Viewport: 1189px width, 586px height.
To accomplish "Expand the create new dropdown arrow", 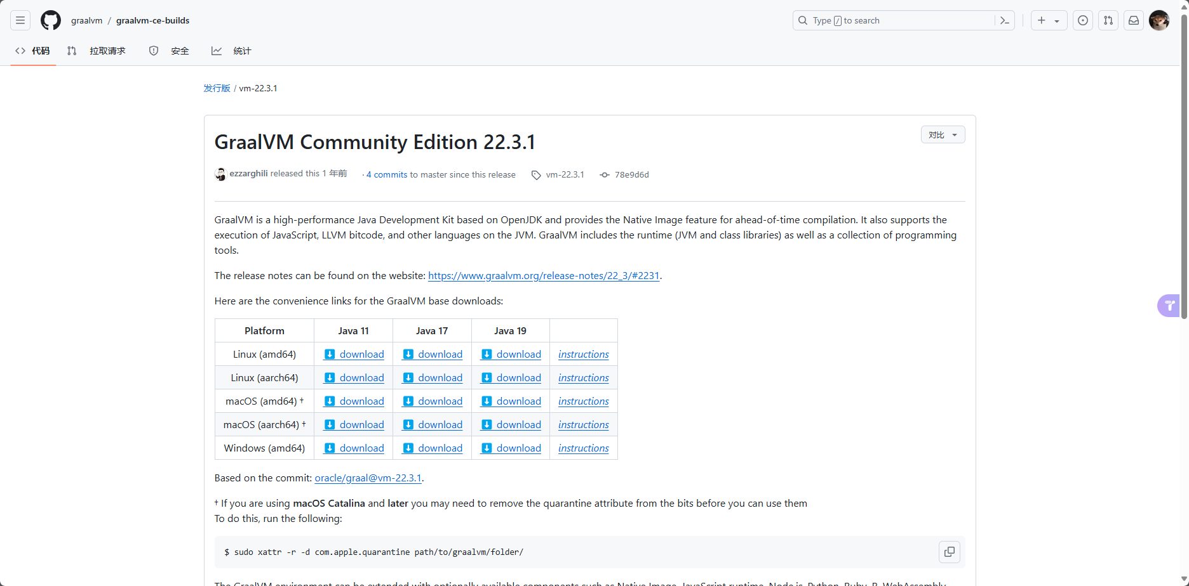I will pyautogui.click(x=1057, y=21).
